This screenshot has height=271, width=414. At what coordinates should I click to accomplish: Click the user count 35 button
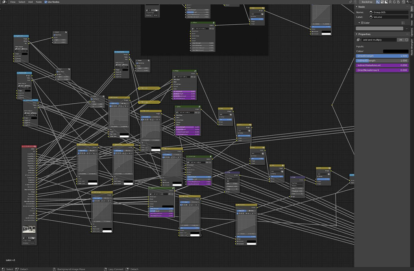pos(400,40)
